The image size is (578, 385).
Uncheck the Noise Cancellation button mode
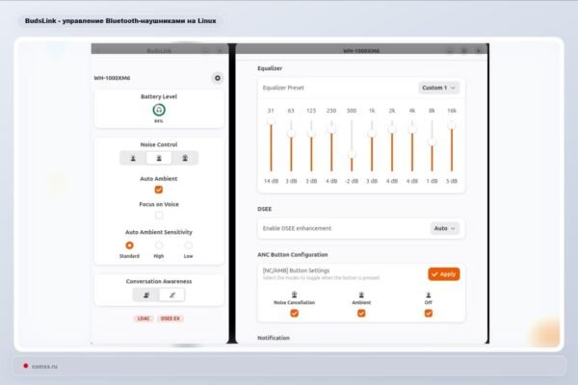click(294, 313)
